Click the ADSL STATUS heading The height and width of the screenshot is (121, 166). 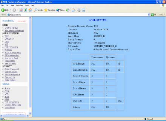click(98, 20)
